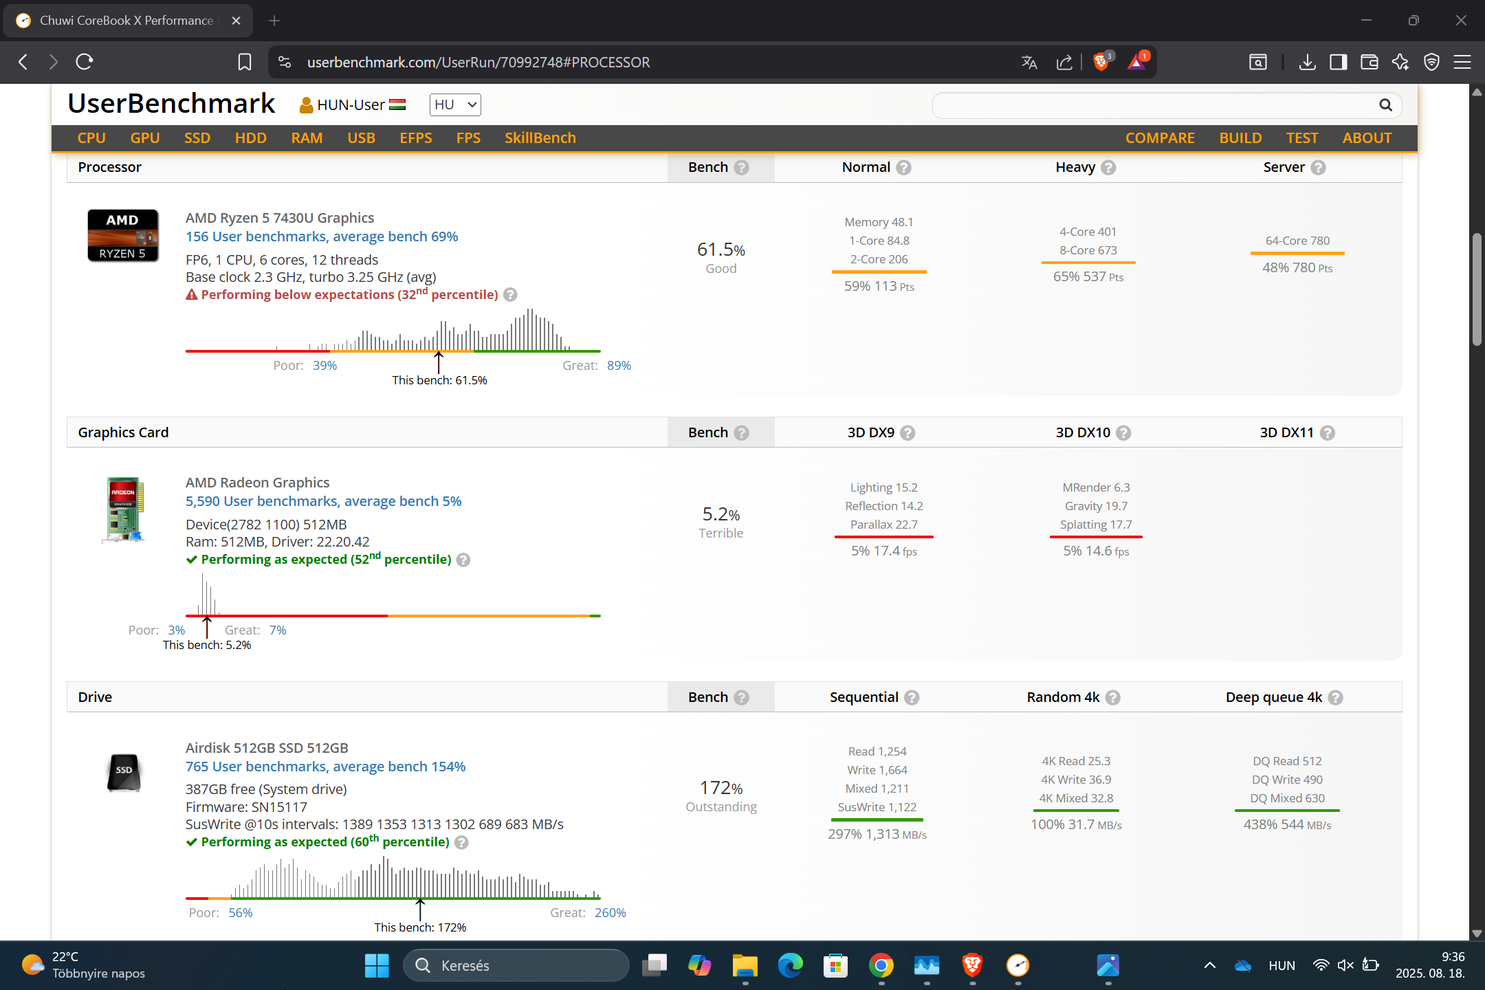The width and height of the screenshot is (1485, 990).
Task: Open the COMPARE menu item
Action: pyautogui.click(x=1160, y=137)
